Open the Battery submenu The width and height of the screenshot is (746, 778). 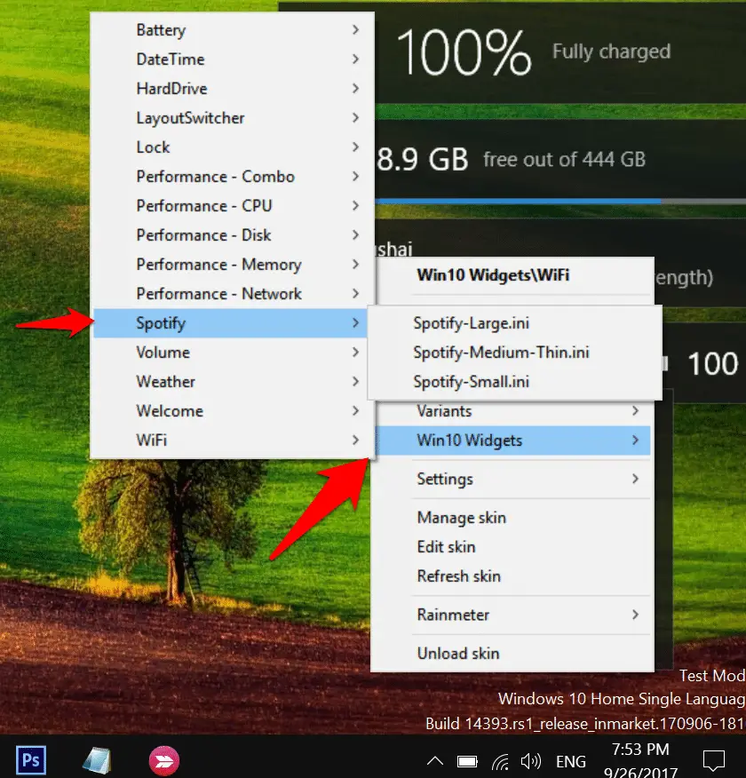[230, 30]
